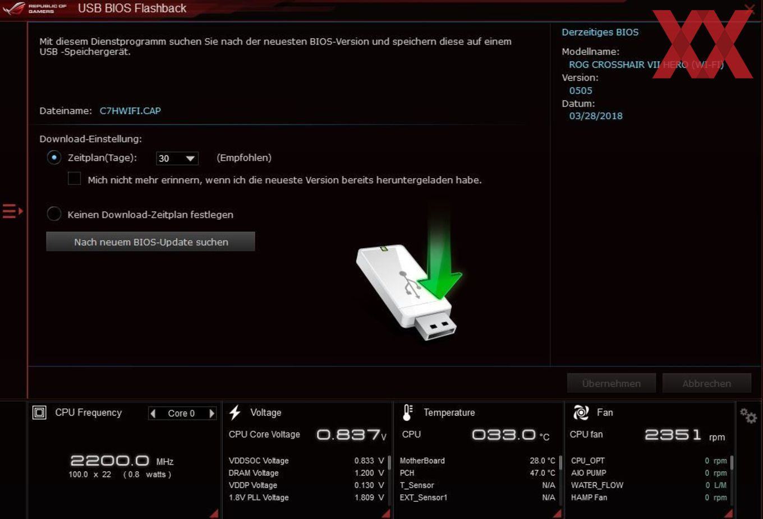The height and width of the screenshot is (519, 763).
Task: Click the Fan spinner icon
Action: coord(581,413)
